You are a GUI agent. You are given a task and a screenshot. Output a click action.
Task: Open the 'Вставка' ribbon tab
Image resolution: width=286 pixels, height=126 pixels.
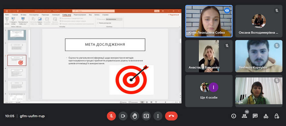(x=24, y=15)
